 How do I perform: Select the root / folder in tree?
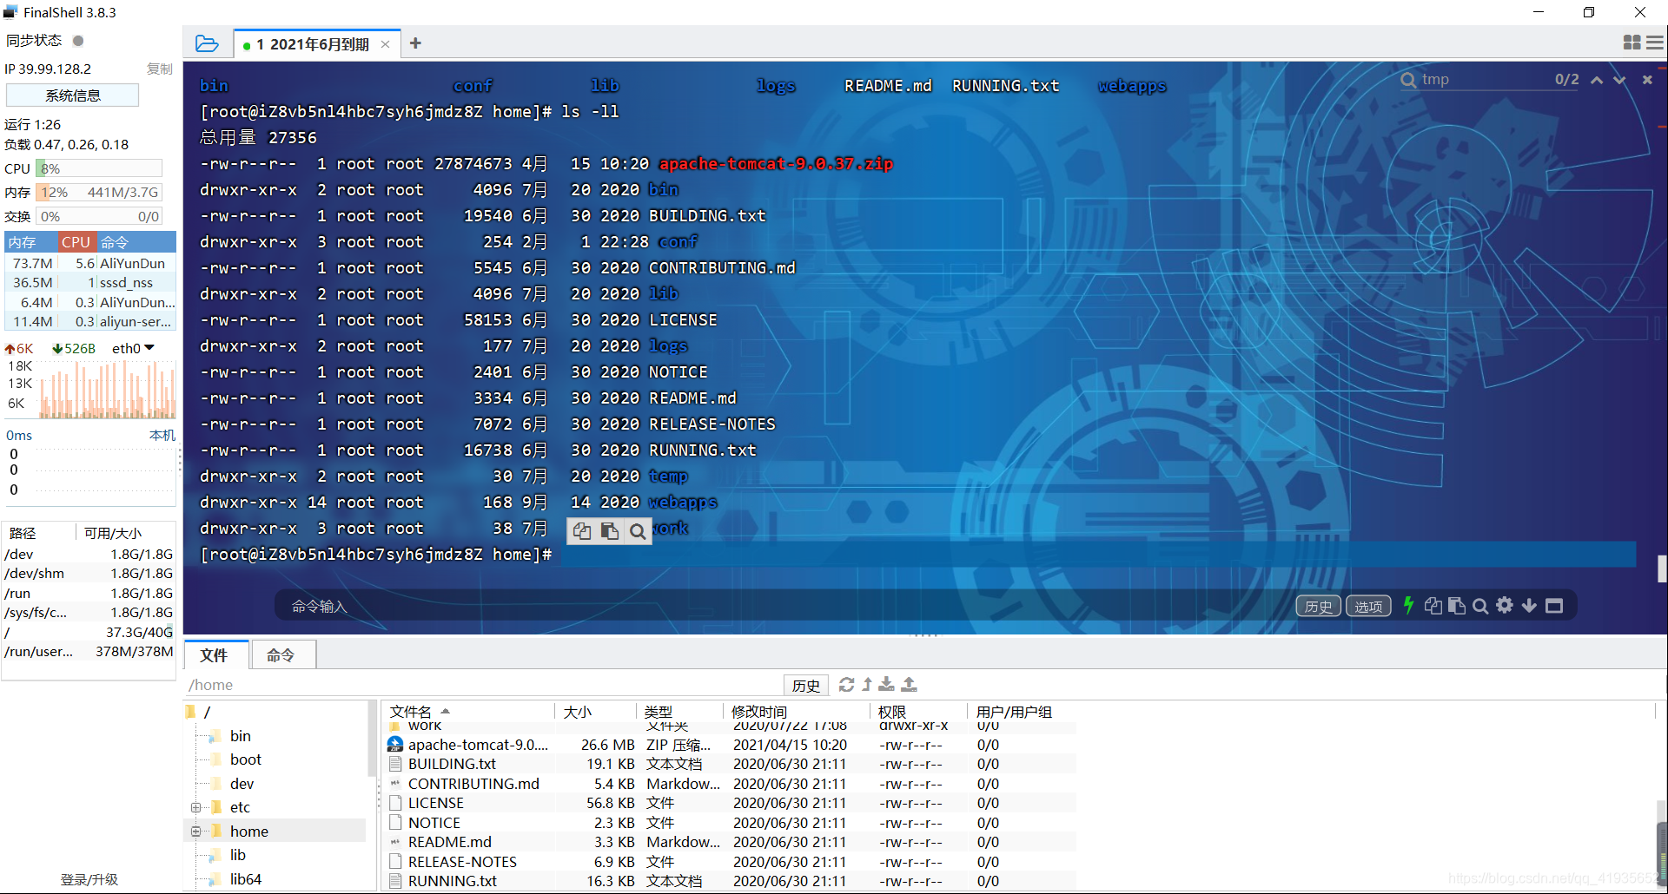point(207,712)
